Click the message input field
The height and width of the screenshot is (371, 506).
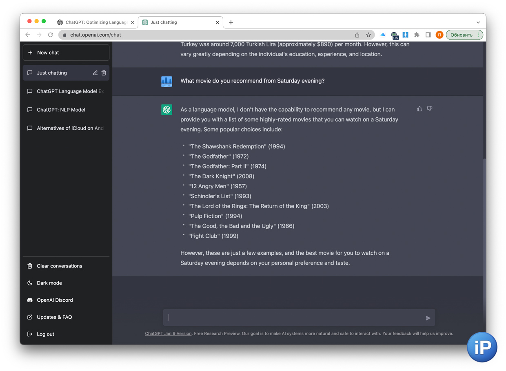pyautogui.click(x=294, y=318)
